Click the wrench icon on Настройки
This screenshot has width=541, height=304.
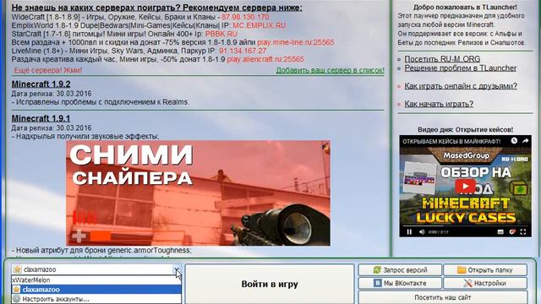click(467, 283)
